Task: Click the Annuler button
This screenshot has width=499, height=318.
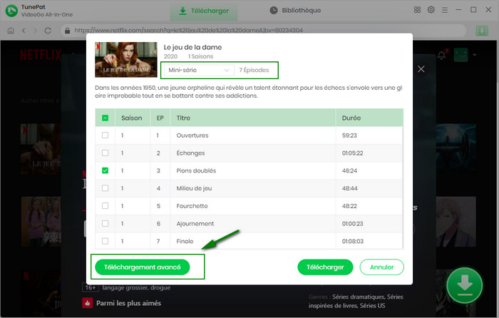Action: [381, 267]
